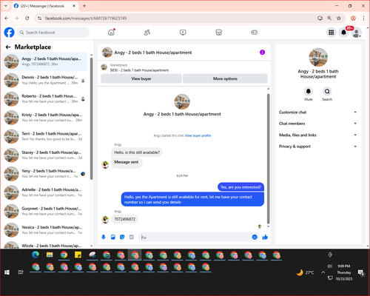Open the Kristy conversation

[45, 118]
